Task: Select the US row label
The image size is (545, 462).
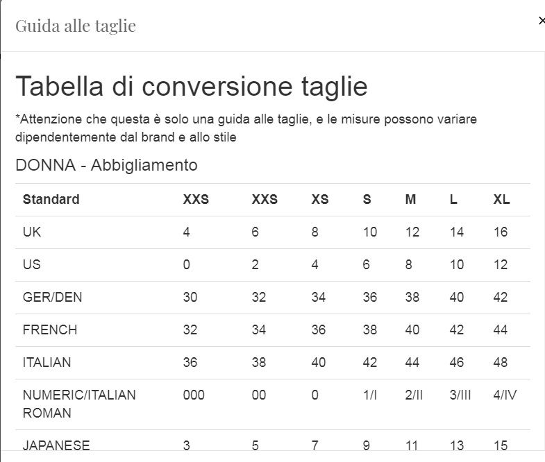Action: (x=32, y=265)
